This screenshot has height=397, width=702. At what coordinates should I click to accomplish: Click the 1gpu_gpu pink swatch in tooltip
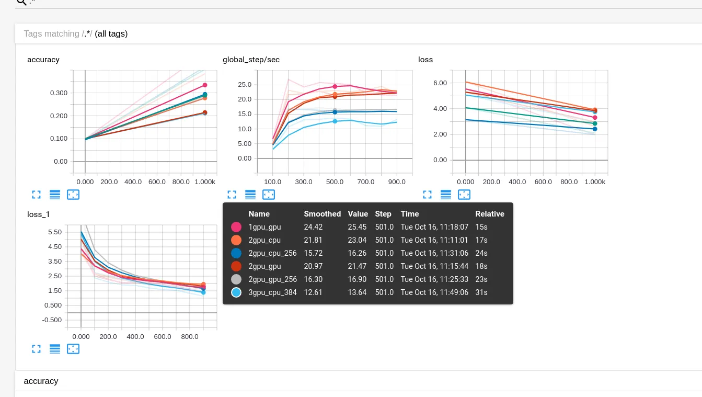[x=236, y=227]
